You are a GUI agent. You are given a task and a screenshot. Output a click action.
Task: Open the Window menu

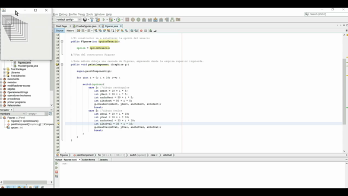click(100, 14)
